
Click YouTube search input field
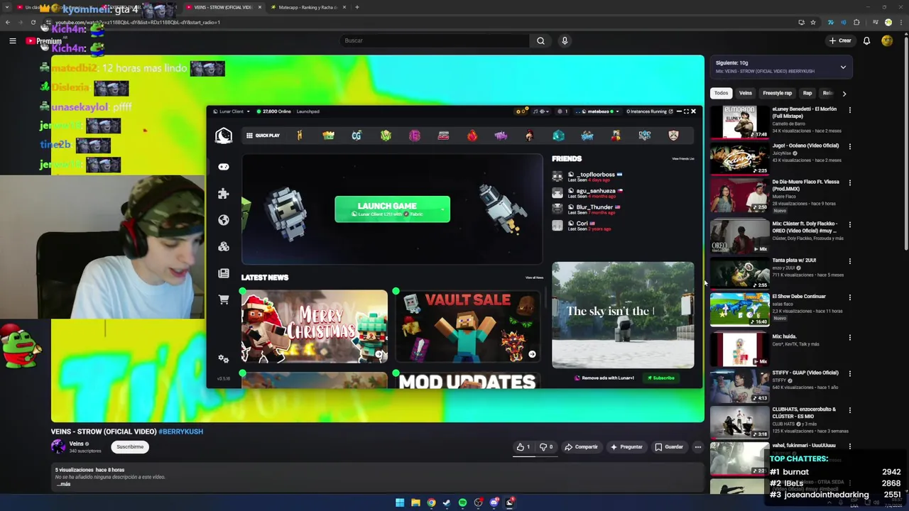point(435,40)
